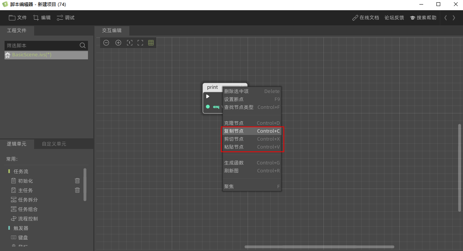Fit canvas to full view
Screen dimensions: 463x251
pos(140,43)
